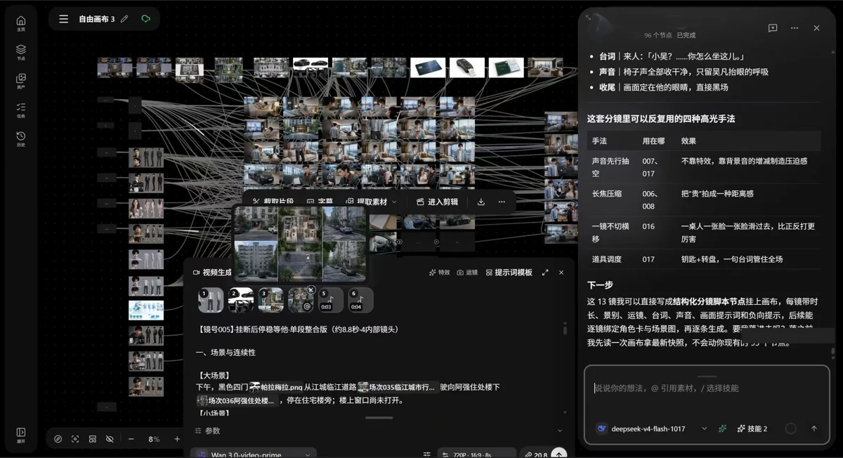Click the 一镜不切横移 table cell
Image resolution: width=843 pixels, height=458 pixels.
(610, 233)
